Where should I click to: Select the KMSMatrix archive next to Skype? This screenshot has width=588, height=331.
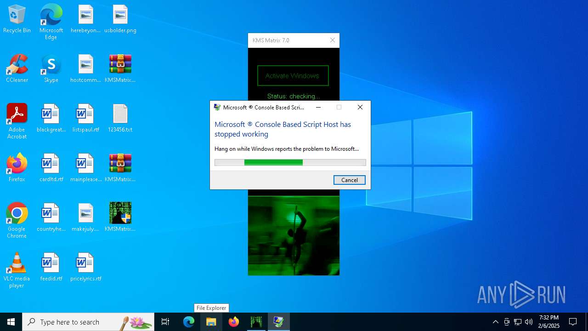click(120, 68)
